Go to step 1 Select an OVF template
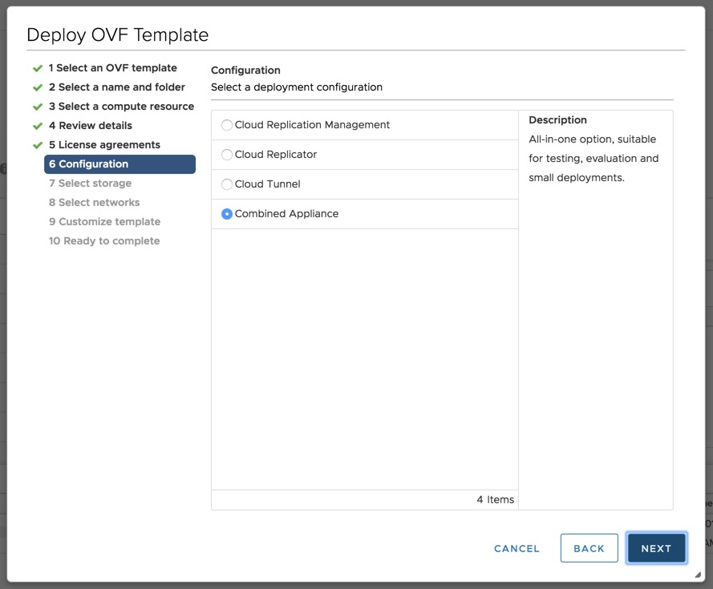Screen dimensions: 713x589 [112, 68]
